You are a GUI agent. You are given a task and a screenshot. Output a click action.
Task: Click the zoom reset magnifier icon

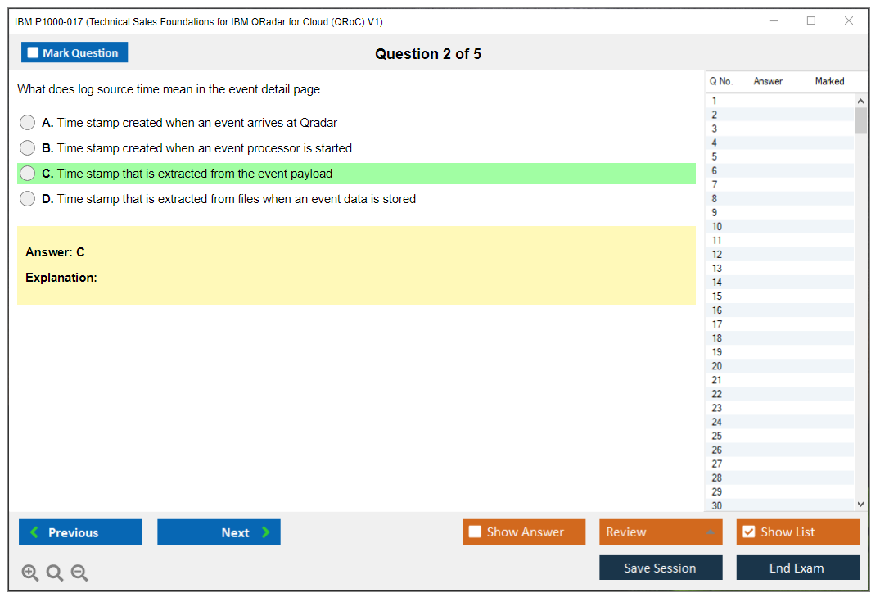(x=55, y=573)
